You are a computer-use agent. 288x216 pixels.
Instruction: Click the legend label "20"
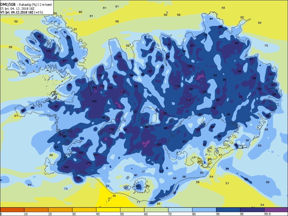50,214
